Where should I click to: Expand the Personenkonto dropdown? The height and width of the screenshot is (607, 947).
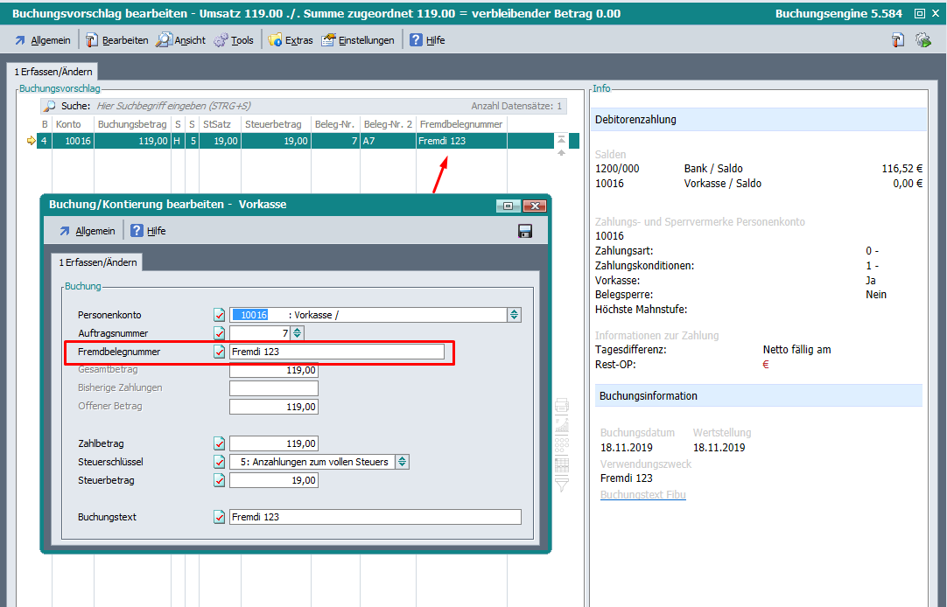pyautogui.click(x=515, y=315)
